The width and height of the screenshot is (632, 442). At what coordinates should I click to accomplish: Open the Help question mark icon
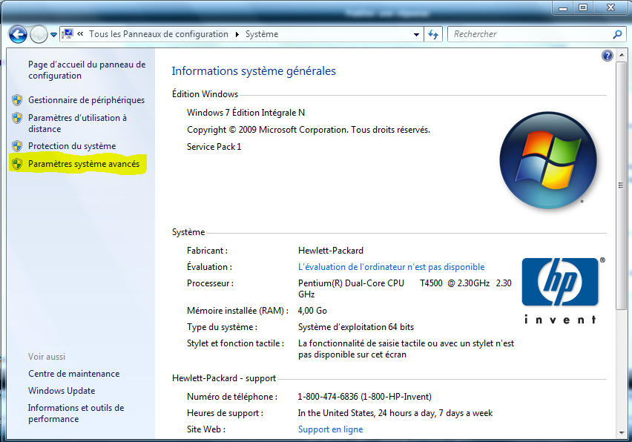(607, 55)
